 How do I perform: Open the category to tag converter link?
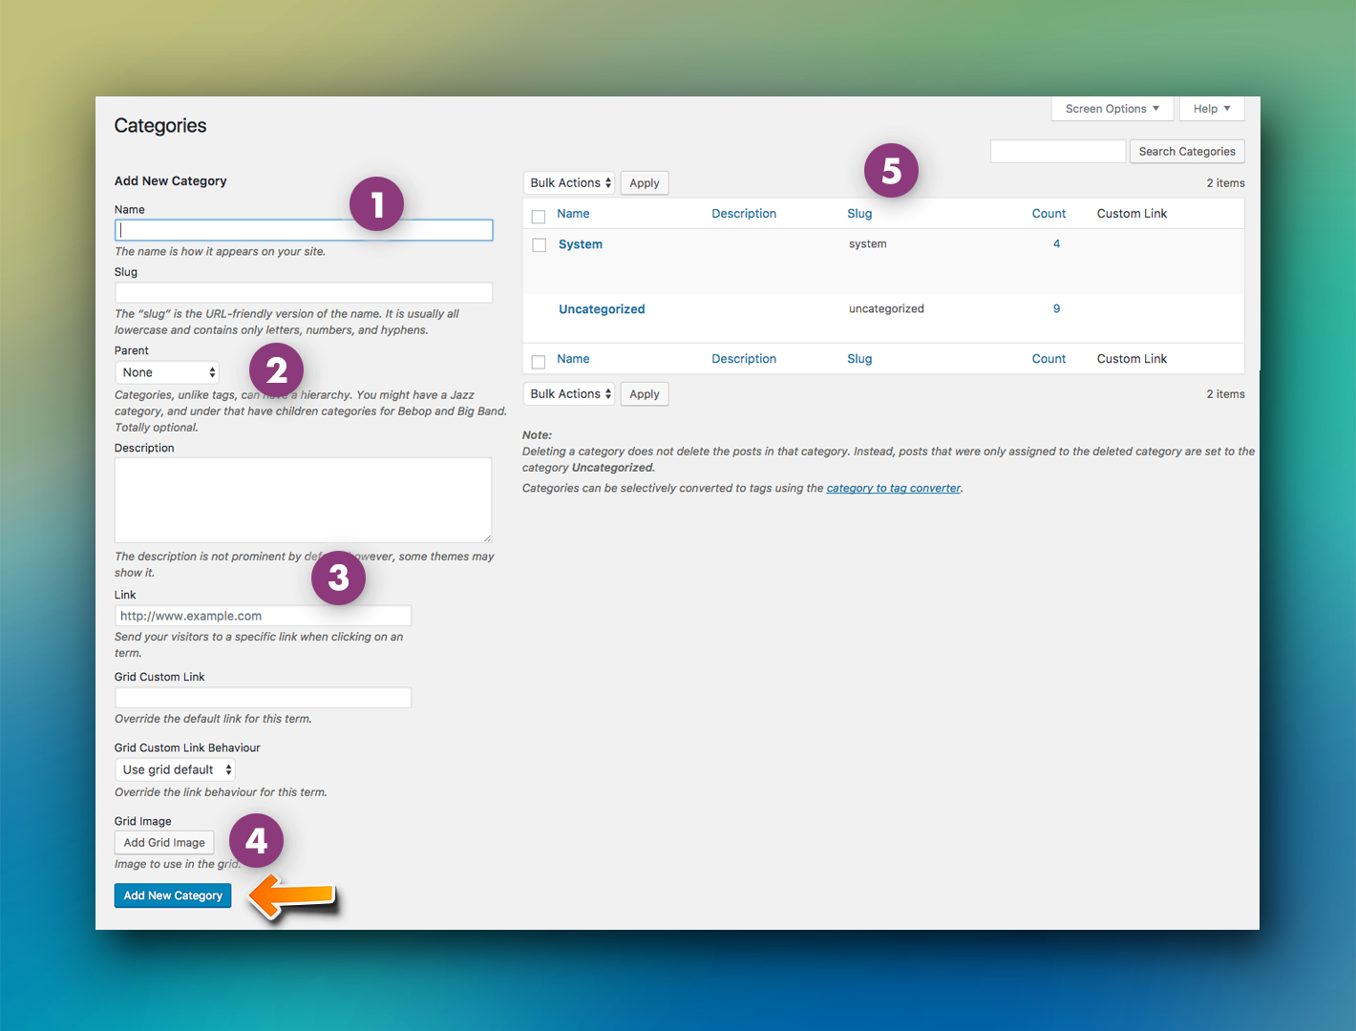tap(894, 488)
